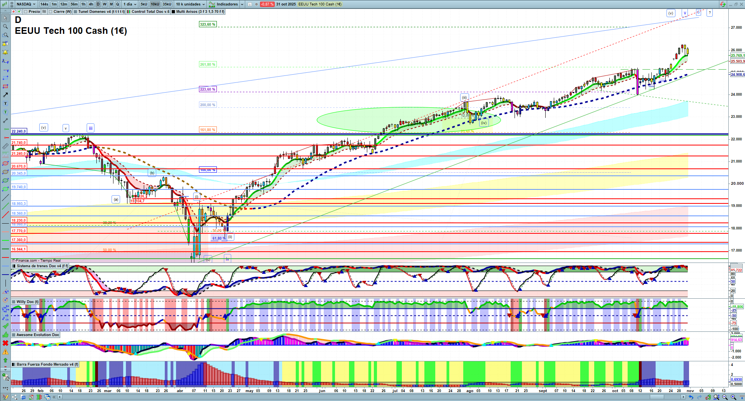Toggle the Willy Doc (t) indicator box
Viewport: 745px width, 401px height.
point(14,301)
